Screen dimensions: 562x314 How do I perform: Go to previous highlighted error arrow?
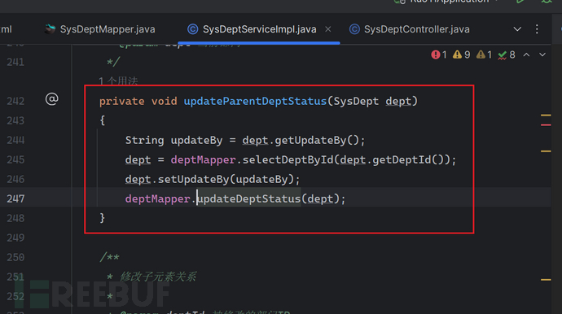(526, 55)
